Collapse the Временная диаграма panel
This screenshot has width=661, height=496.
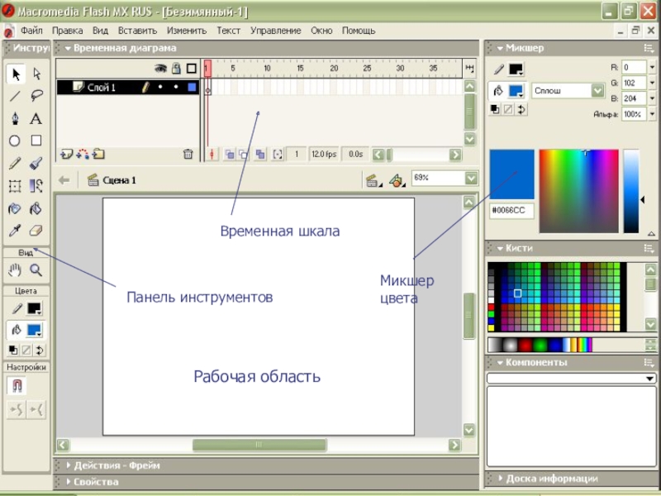68,48
